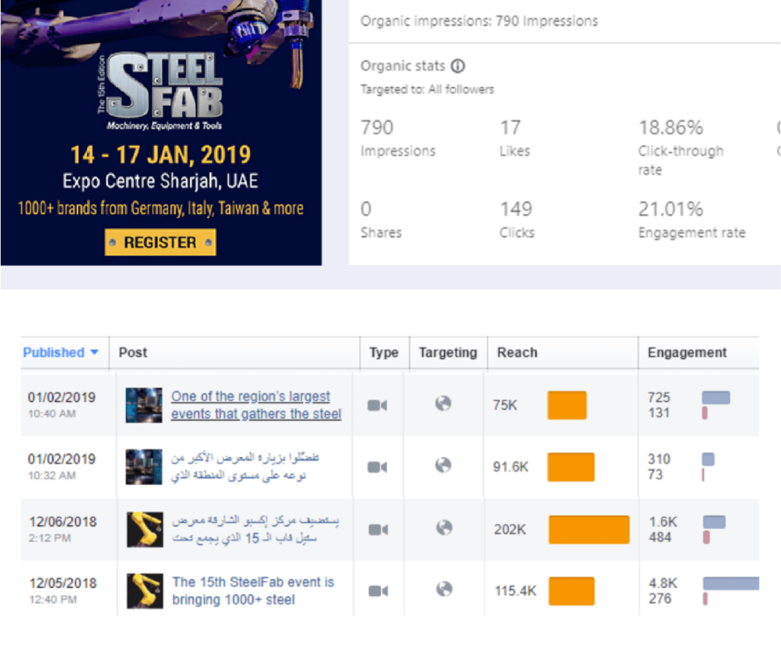Screen dimensions: 781x664
Task: Click the thumbnail of the 01/02/2019 10:32 AM post
Action: click(143, 467)
